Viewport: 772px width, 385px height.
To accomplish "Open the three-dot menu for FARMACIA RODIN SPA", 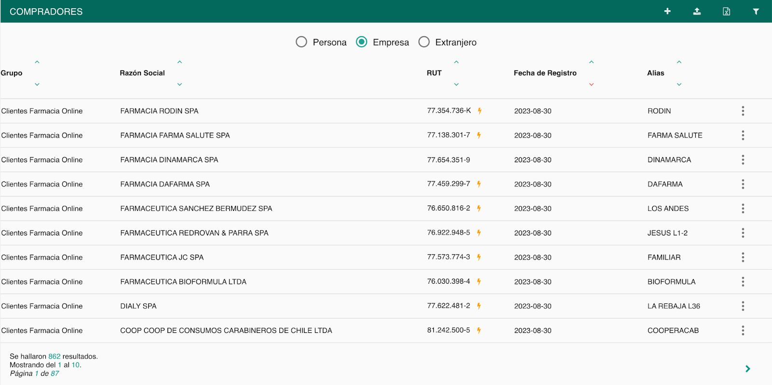I will (743, 111).
